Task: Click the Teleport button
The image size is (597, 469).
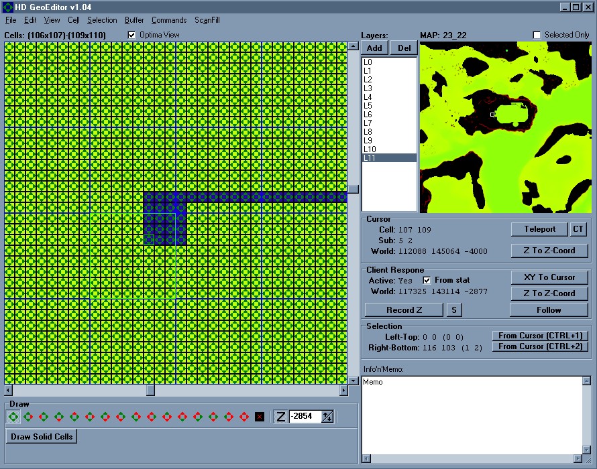Action: (539, 229)
